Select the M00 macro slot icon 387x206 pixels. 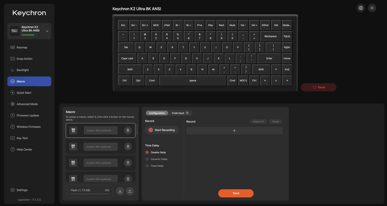[73, 130]
